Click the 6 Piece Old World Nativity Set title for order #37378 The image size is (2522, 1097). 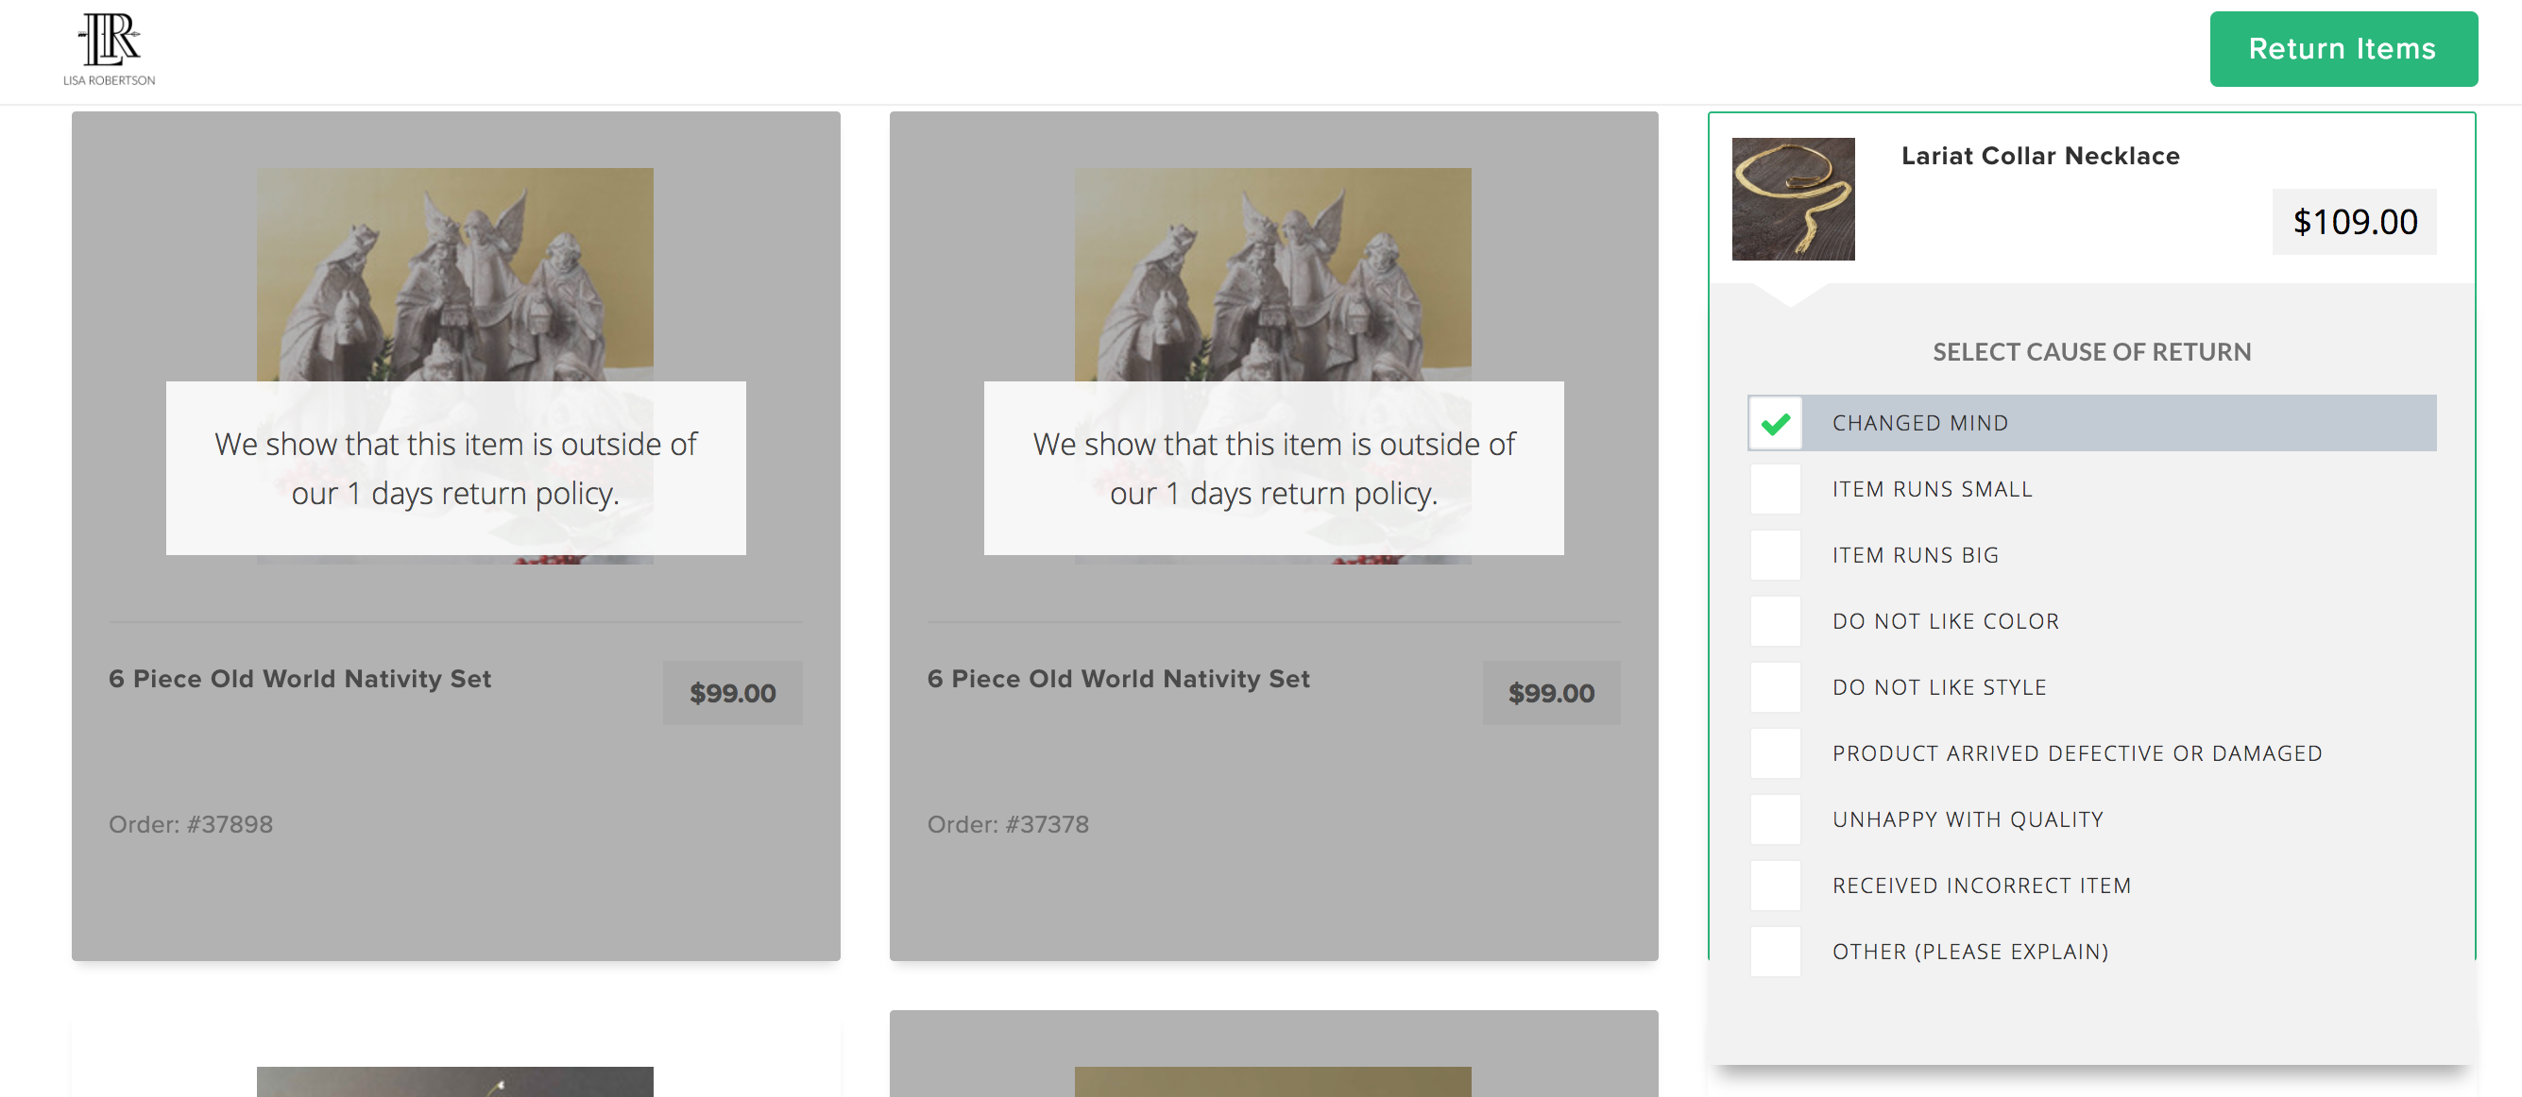tap(1118, 679)
